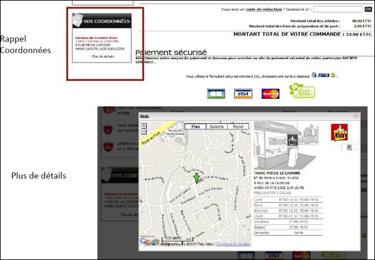Open 'Plus de détails' under coordinates
Screen dimensions: 375x260
[101, 56]
